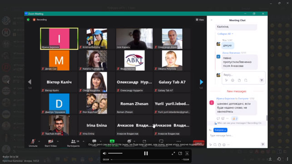This screenshot has width=292, height=164.
Task: Open the View layout menu
Action: click(x=200, y=20)
